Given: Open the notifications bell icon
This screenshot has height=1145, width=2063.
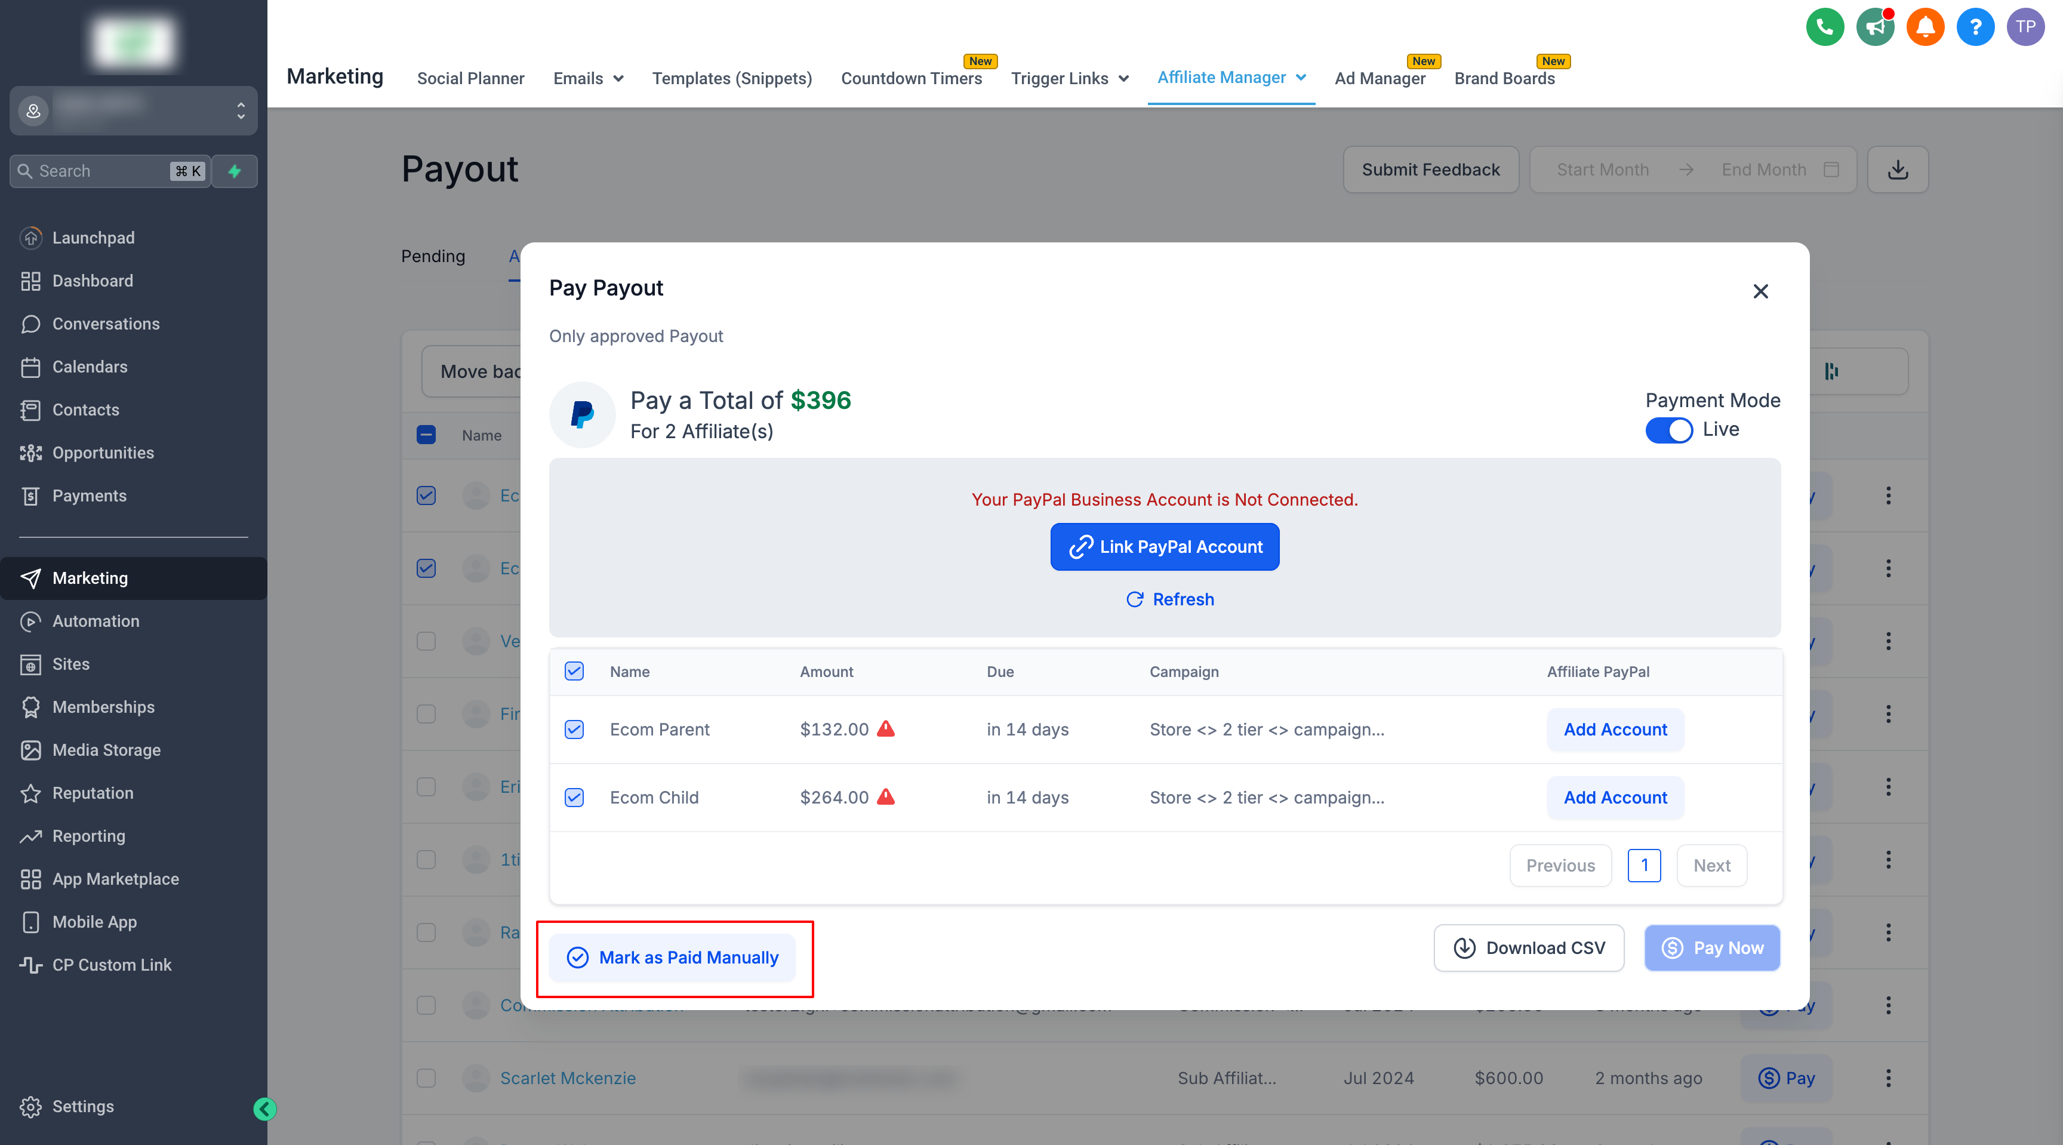Looking at the screenshot, I should [x=1925, y=26].
